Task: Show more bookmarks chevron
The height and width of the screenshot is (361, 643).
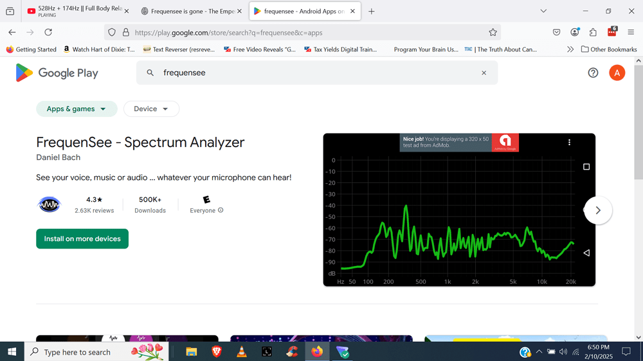Action: (570, 49)
